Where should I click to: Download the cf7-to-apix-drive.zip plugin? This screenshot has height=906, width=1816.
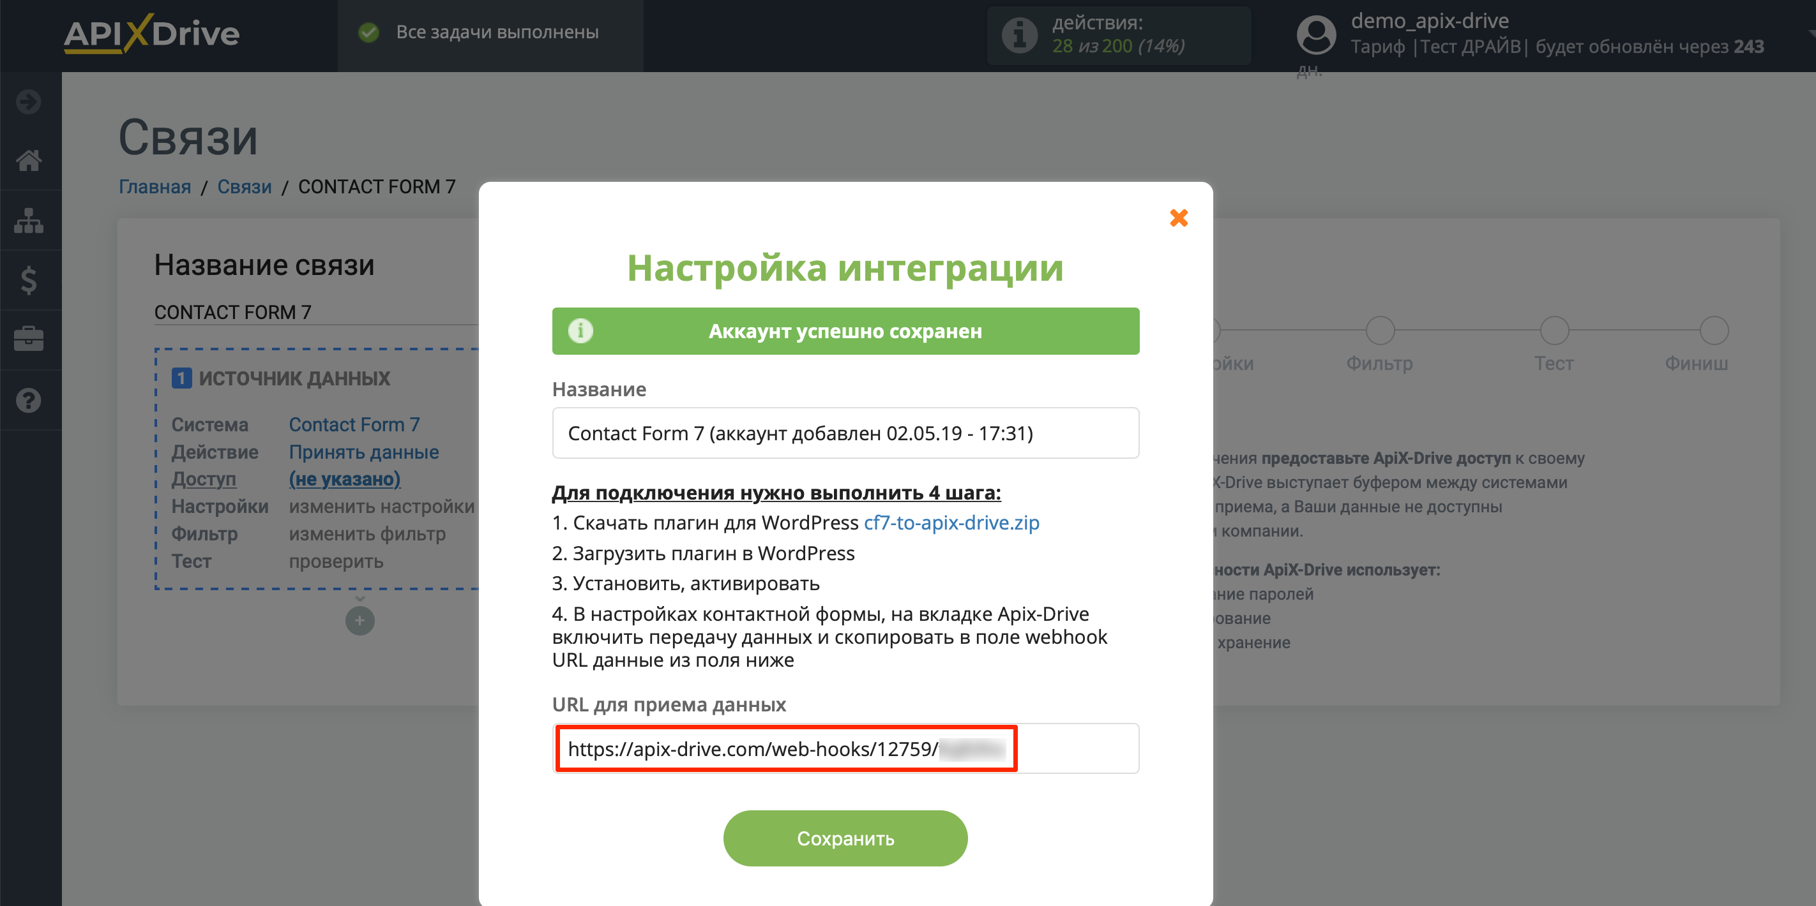coord(951,523)
